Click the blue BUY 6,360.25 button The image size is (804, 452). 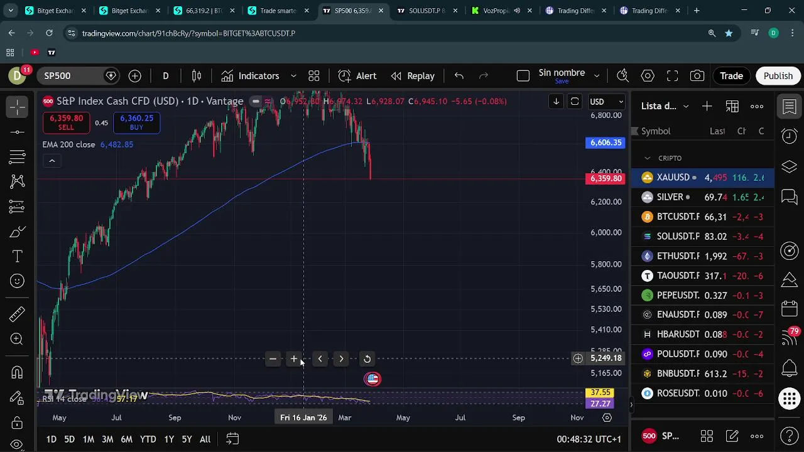click(137, 122)
